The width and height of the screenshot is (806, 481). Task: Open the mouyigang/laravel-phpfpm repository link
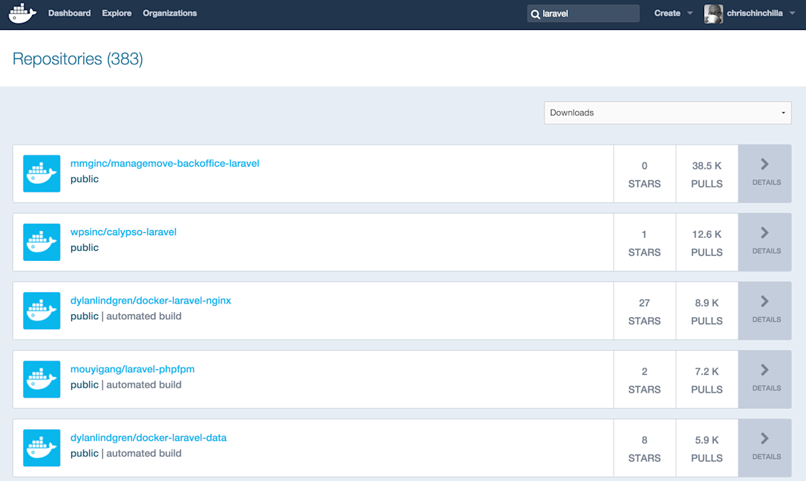133,369
